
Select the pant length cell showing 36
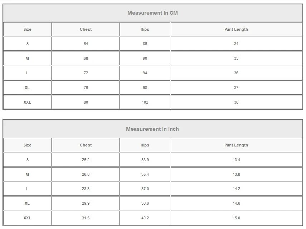[x=236, y=73]
